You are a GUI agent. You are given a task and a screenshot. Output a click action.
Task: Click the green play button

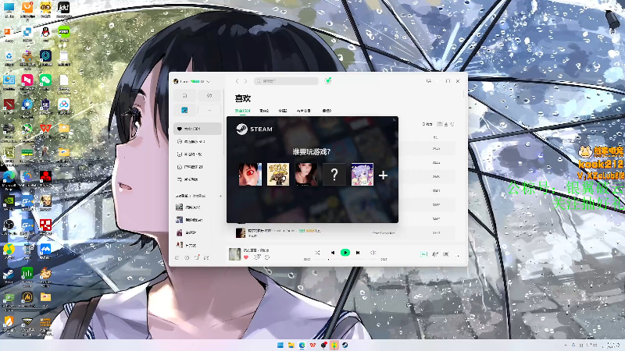[x=345, y=253]
